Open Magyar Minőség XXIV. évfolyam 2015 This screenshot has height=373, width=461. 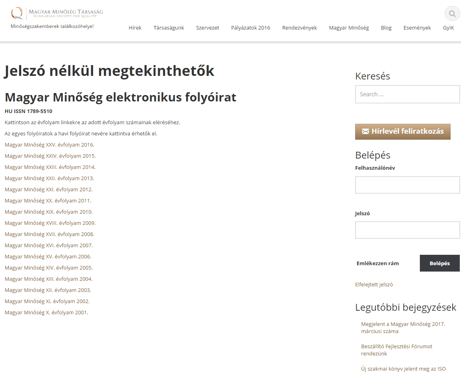[x=50, y=156]
